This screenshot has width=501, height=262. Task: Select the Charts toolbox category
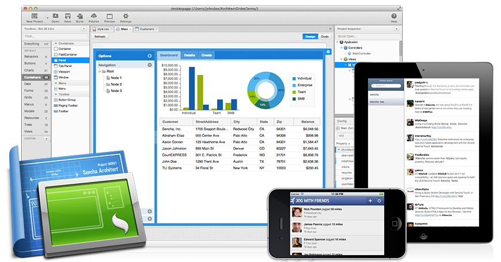36,70
